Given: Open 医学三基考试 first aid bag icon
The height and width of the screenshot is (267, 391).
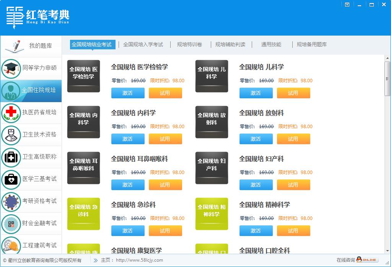Looking at the screenshot, I should pos(11,179).
